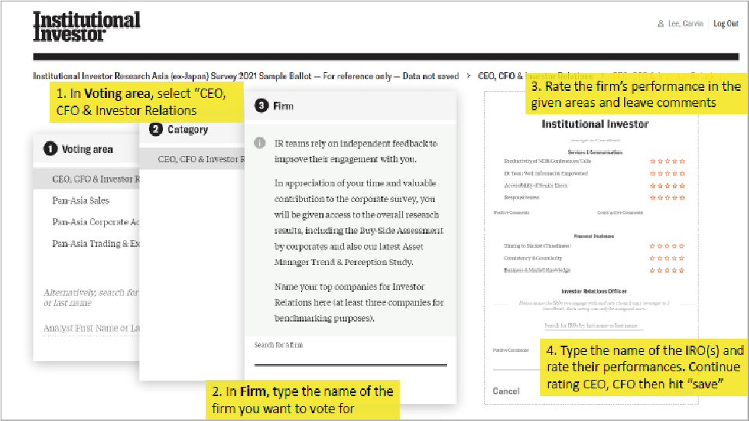The width and height of the screenshot is (749, 421).
Task: Click first star for Productivity of NDR/Conference Calls
Action: [653, 162]
